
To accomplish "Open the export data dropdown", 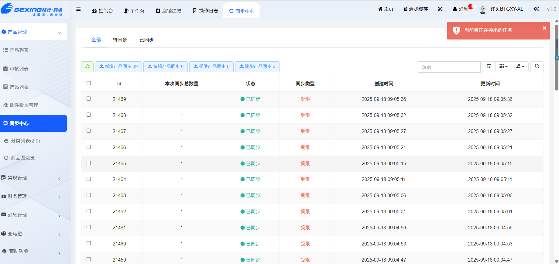I will pos(520,67).
